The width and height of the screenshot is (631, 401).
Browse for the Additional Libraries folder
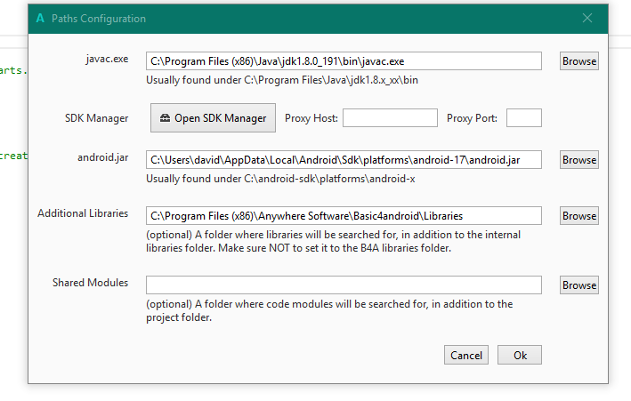(578, 216)
